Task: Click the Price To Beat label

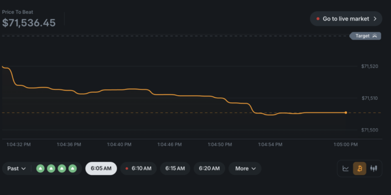Action: (x=17, y=12)
